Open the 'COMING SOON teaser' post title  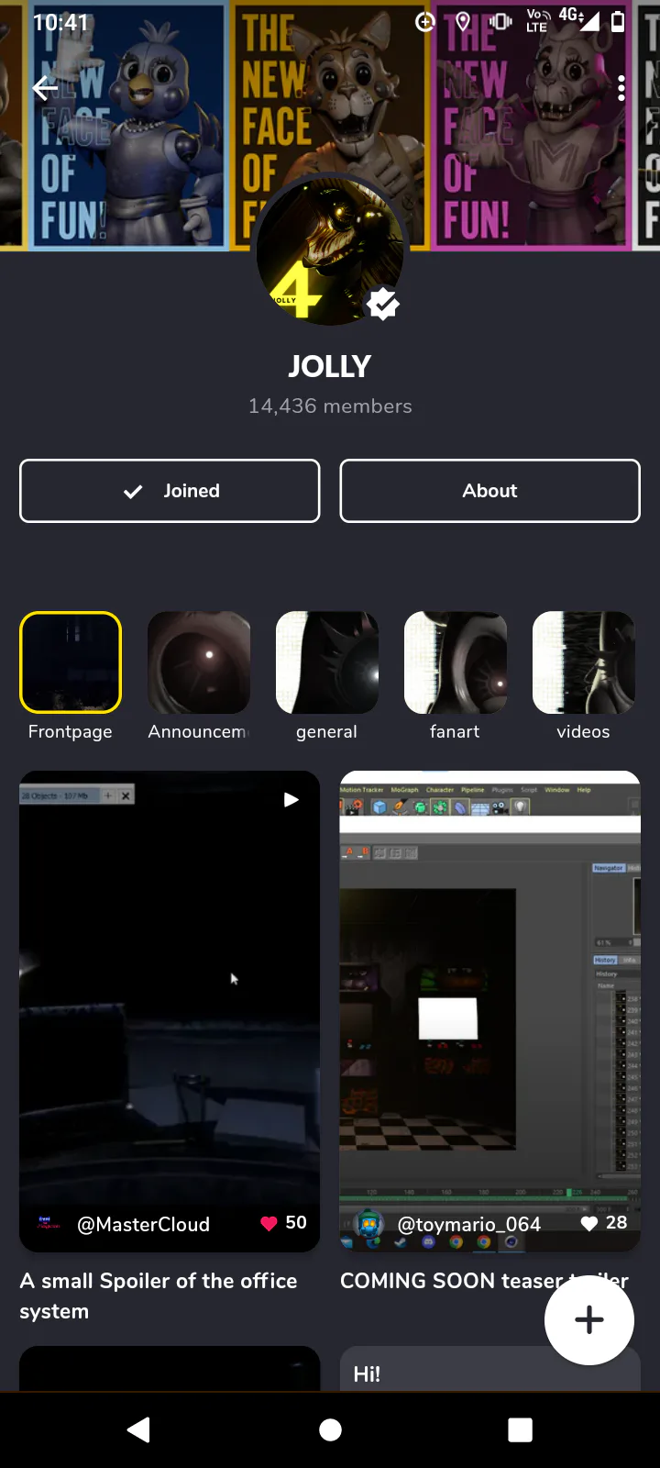tap(484, 1280)
